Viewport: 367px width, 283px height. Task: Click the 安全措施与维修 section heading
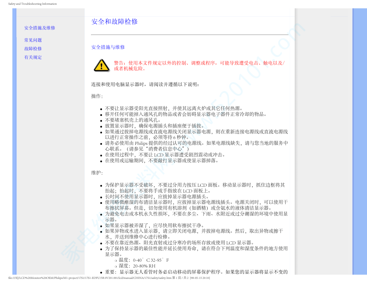coord(108,47)
